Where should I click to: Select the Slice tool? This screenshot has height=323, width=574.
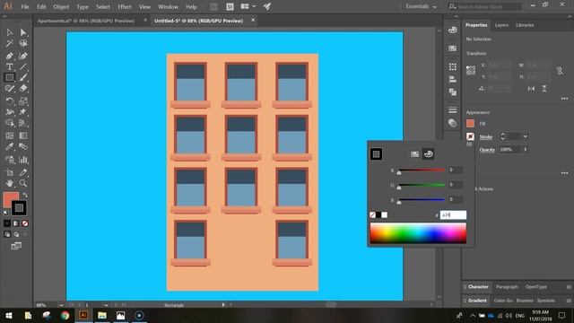click(23, 172)
